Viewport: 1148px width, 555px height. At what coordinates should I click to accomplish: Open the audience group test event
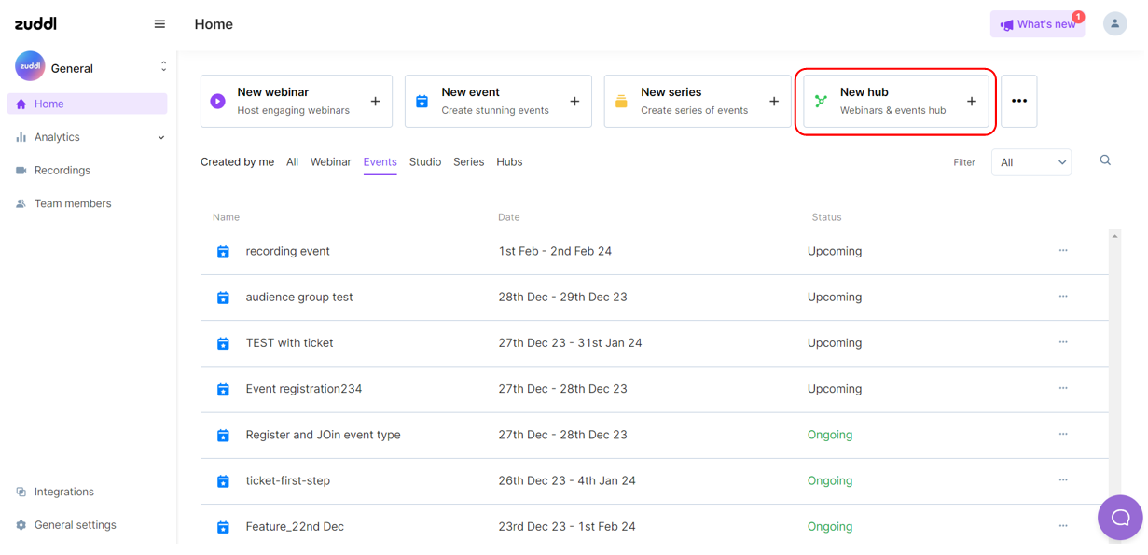[x=299, y=298]
